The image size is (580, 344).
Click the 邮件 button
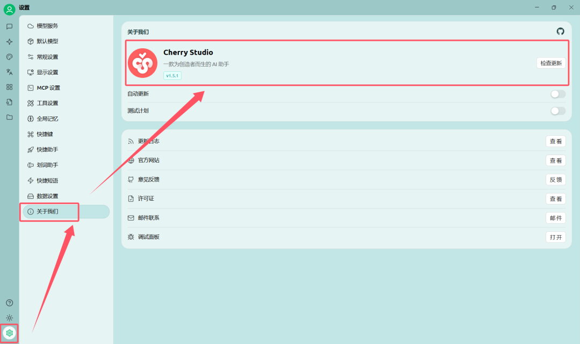556,218
